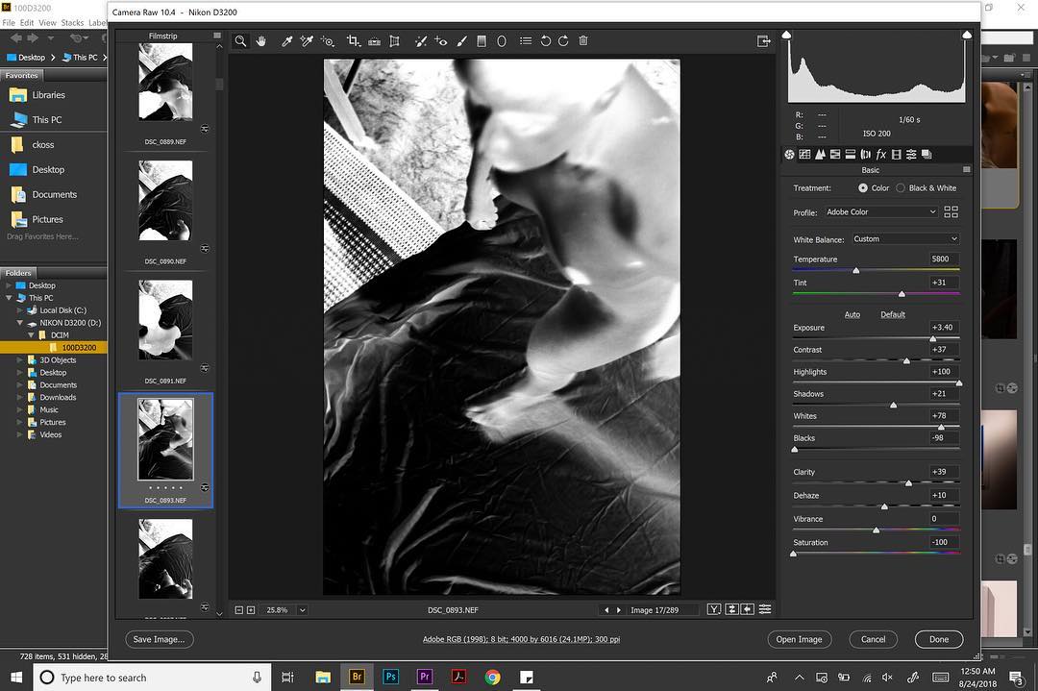
Task: Select the Zoom tool in Camera Raw
Action: [x=240, y=41]
